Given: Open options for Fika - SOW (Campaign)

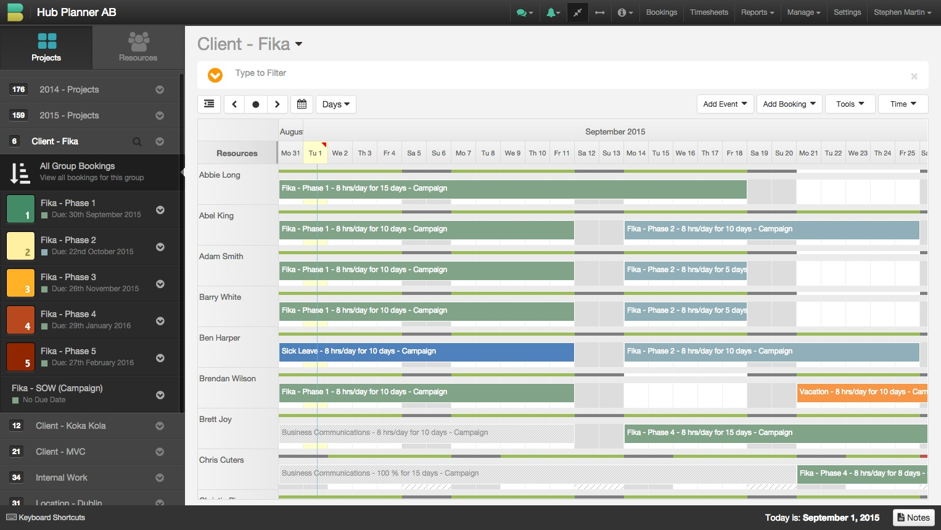Looking at the screenshot, I should [x=160, y=395].
